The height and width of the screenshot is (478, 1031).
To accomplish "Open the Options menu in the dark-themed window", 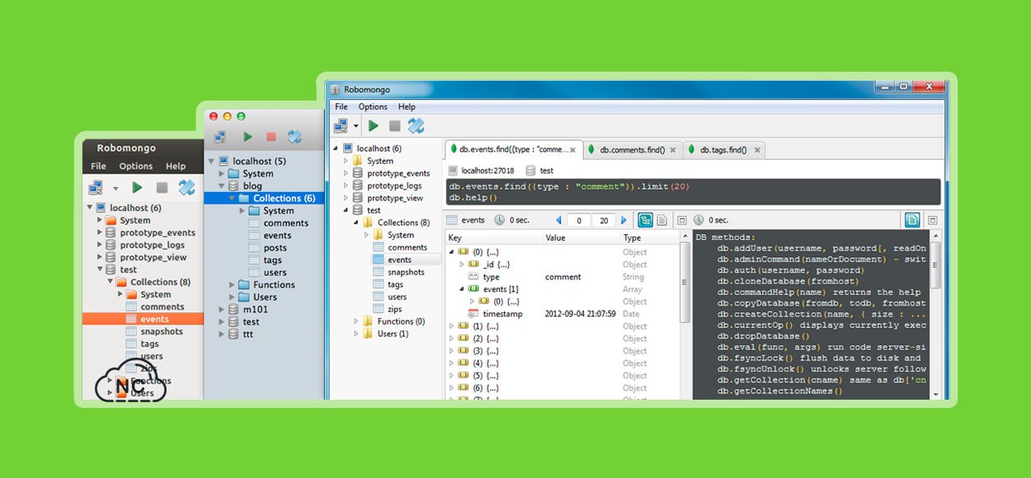I will (x=136, y=166).
